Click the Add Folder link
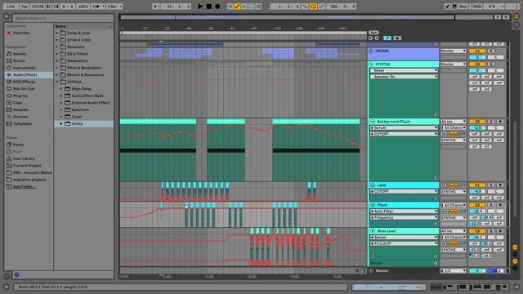This screenshot has height=294, width=523. (x=25, y=187)
